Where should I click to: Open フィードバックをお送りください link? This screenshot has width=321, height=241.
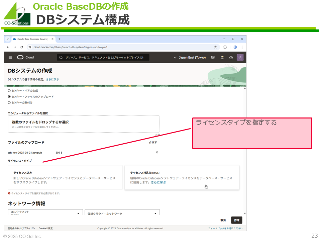coord(225,228)
